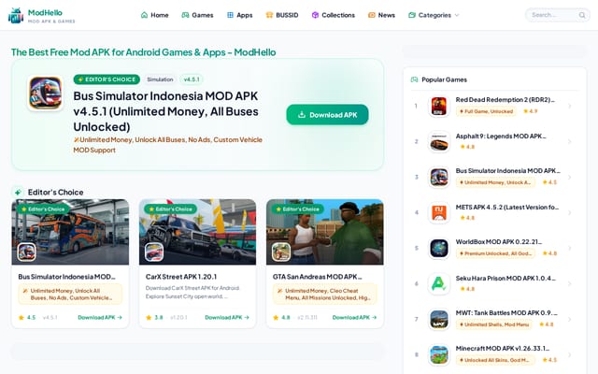Click the small CarX Street app icon overlay
598x374 pixels.
coord(154,252)
